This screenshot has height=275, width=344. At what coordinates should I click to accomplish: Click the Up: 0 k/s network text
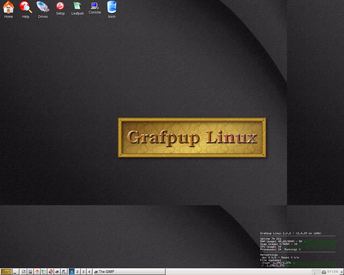(269, 258)
